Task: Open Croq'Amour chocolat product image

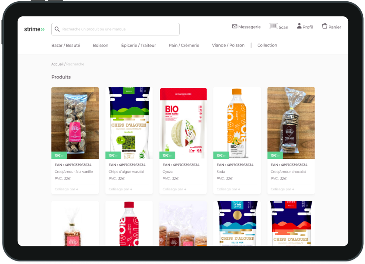Action: click(x=291, y=123)
